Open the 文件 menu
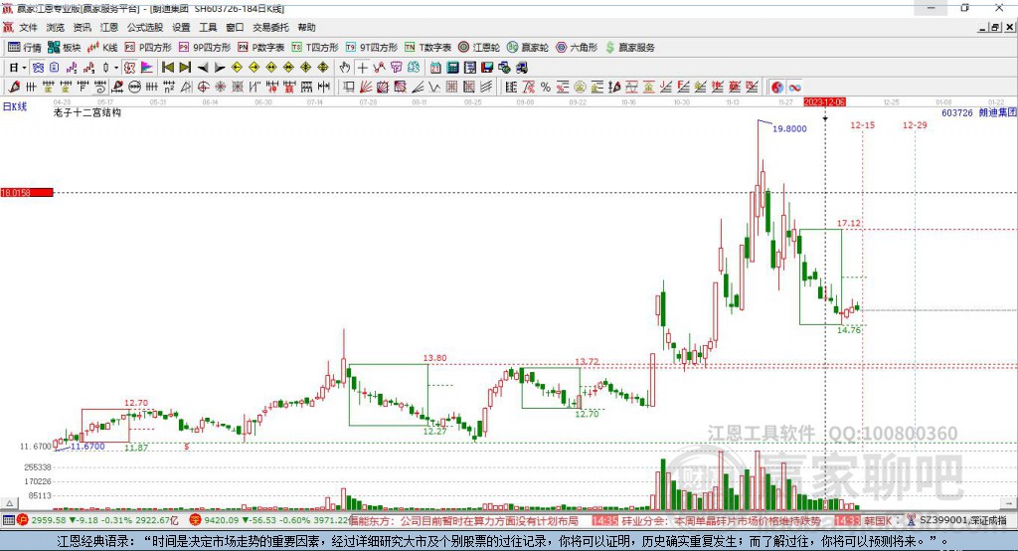Image resolution: width=1018 pixels, height=551 pixels. [x=28, y=27]
